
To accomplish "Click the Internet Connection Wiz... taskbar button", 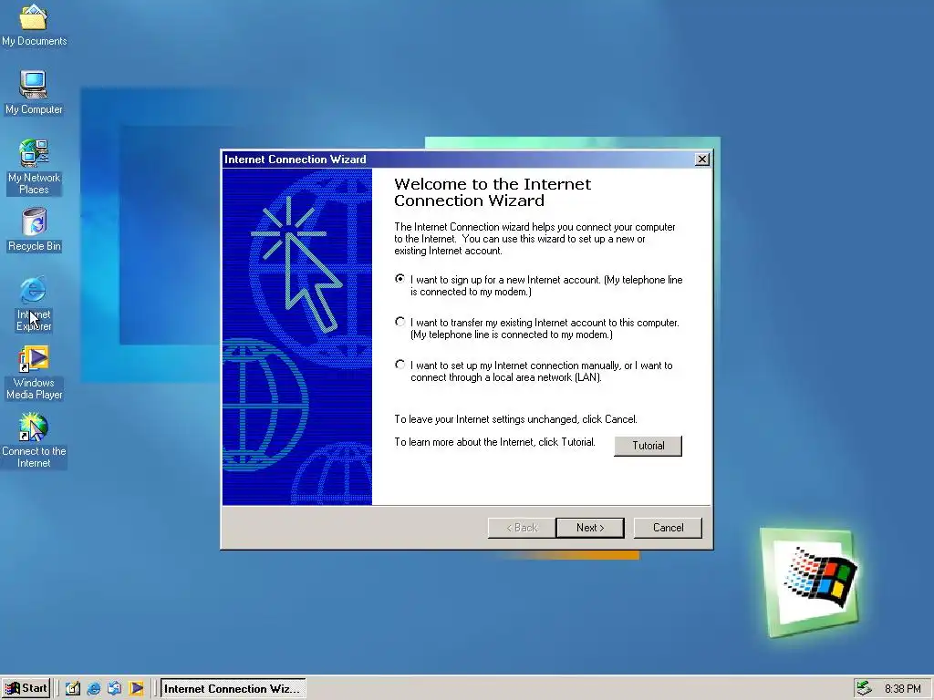I will click(233, 688).
